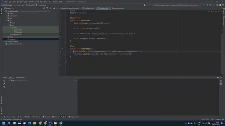Open Project panel gear options
The image size is (225, 126).
tap(54, 8)
